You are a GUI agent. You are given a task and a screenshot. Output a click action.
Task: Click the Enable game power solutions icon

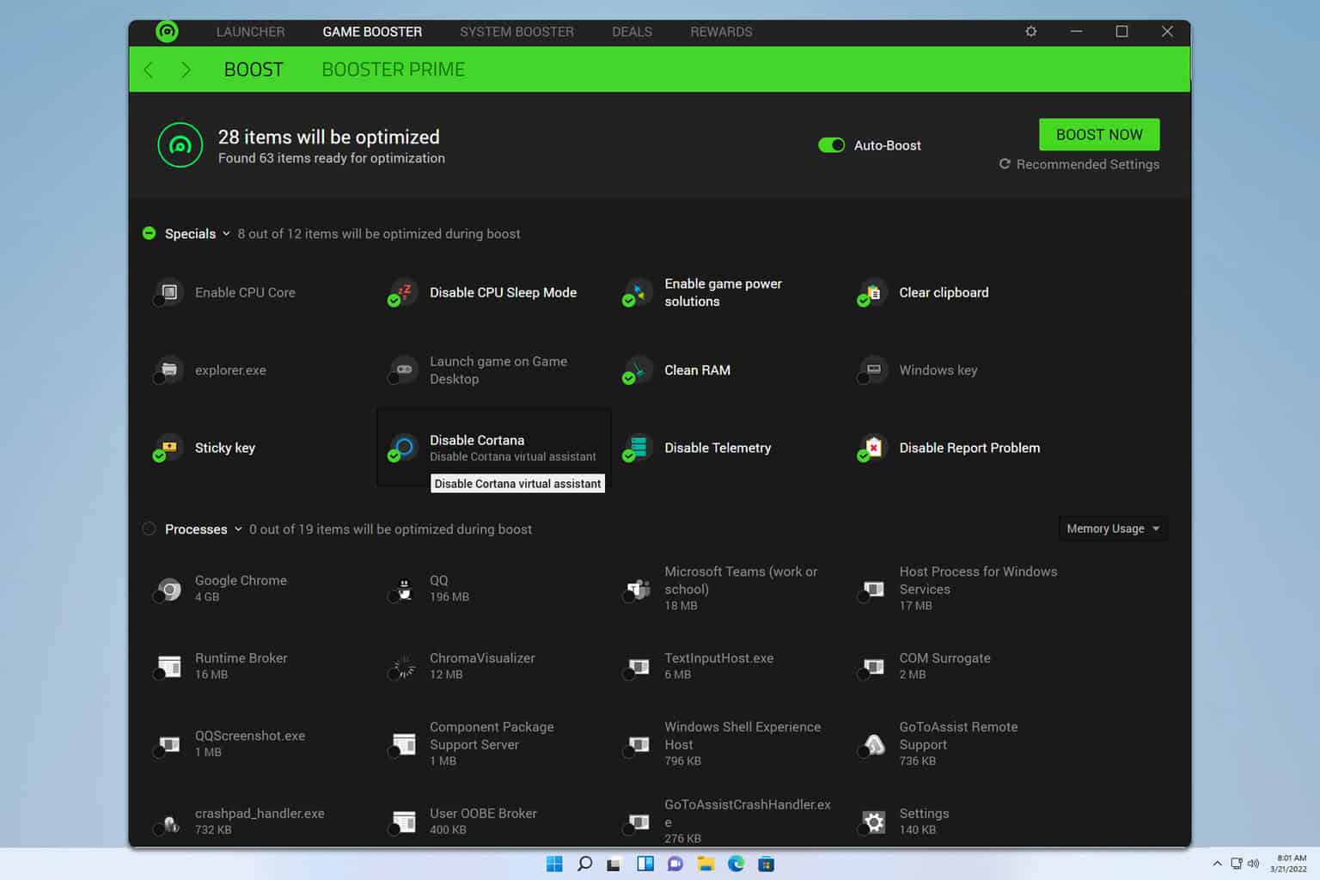pos(639,292)
